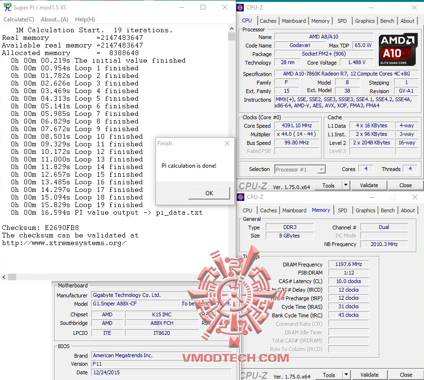Click the xtremesystems.org URL text

click(x=64, y=243)
